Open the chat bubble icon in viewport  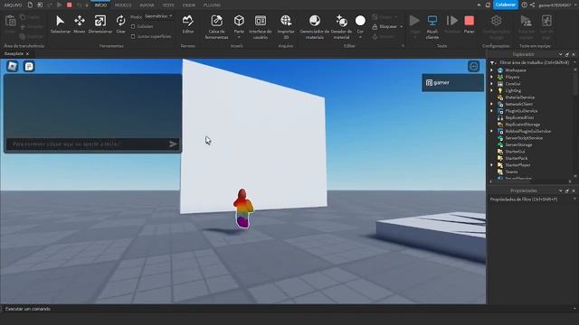[29, 66]
